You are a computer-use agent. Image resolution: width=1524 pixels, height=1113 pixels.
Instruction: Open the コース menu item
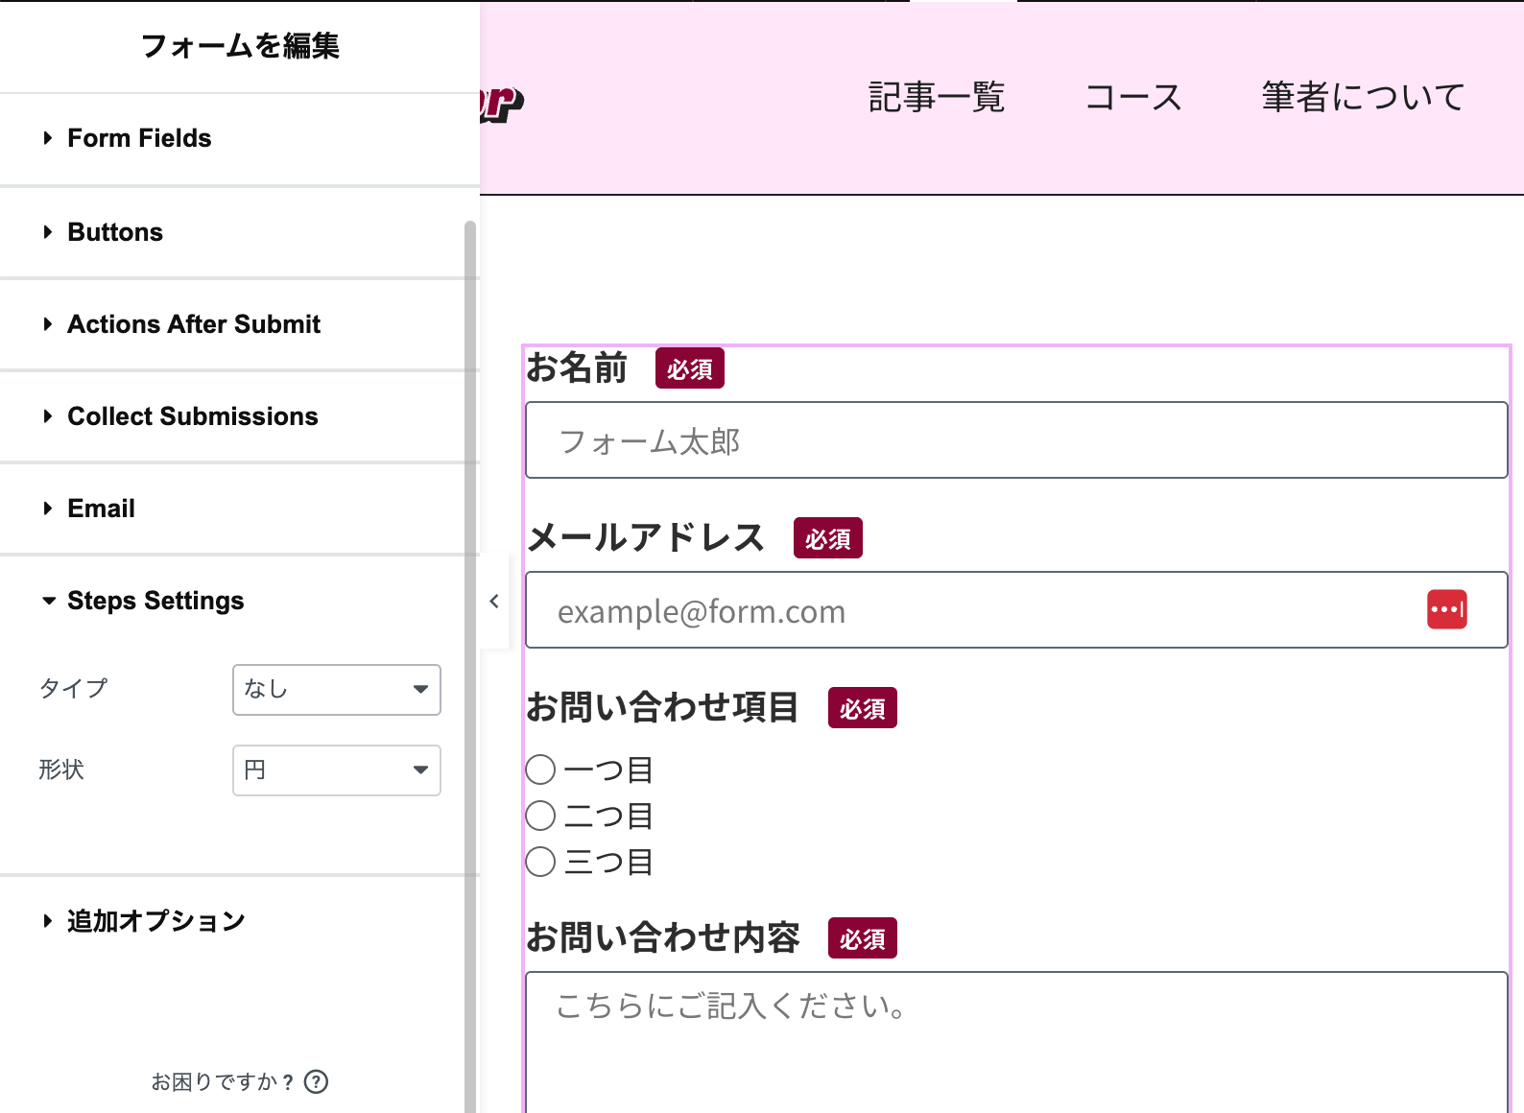pos(1133,97)
